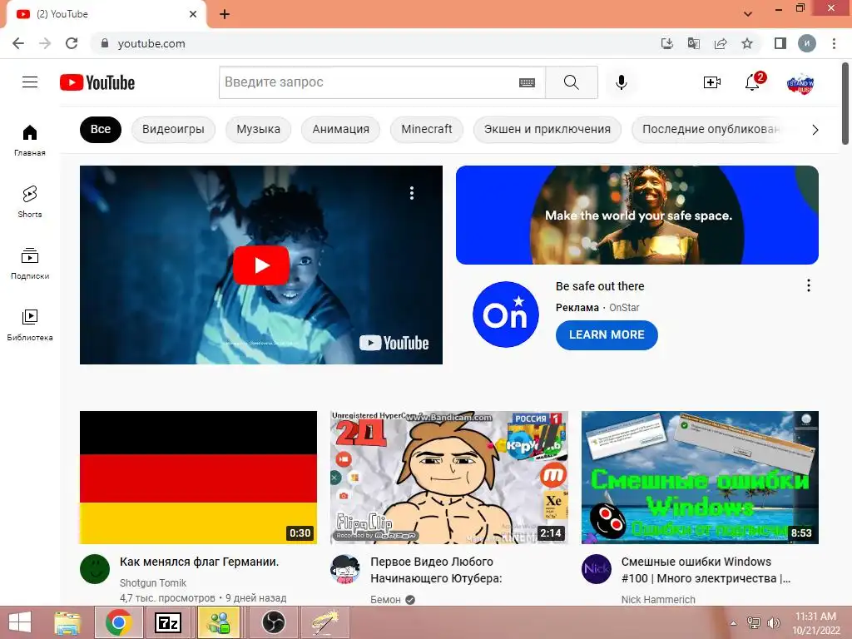Open three-dot menu on featured video
The height and width of the screenshot is (639, 852).
pyautogui.click(x=412, y=193)
